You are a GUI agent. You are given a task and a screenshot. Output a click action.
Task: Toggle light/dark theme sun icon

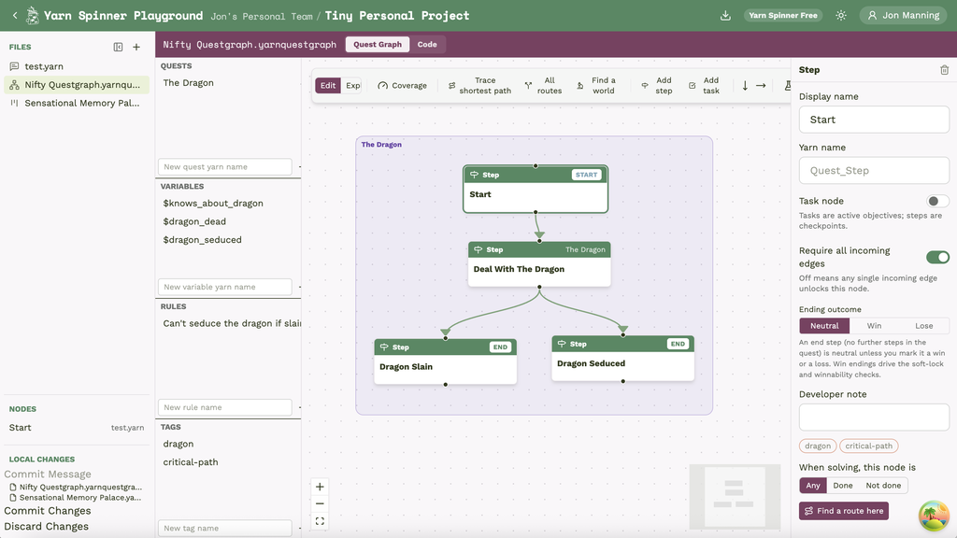(841, 16)
